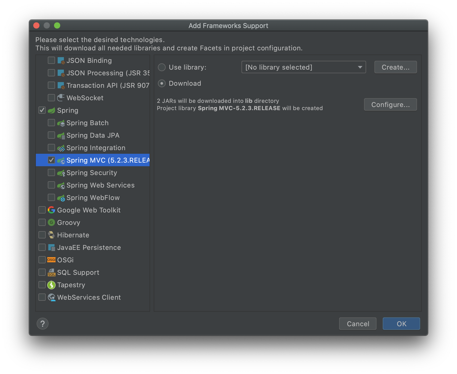Click the Spring Integration icon
This screenshot has height=374, width=457.
coord(61,148)
